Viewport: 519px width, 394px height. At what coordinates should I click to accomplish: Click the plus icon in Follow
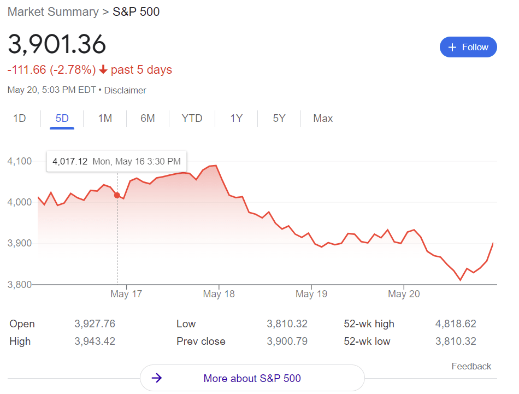452,48
